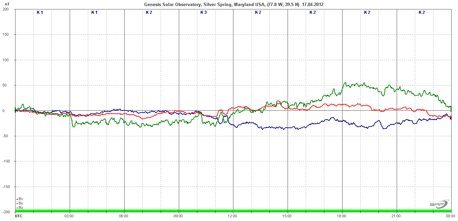Click the UTC label on the time axis
This screenshot has height=221, width=458.
click(19, 216)
